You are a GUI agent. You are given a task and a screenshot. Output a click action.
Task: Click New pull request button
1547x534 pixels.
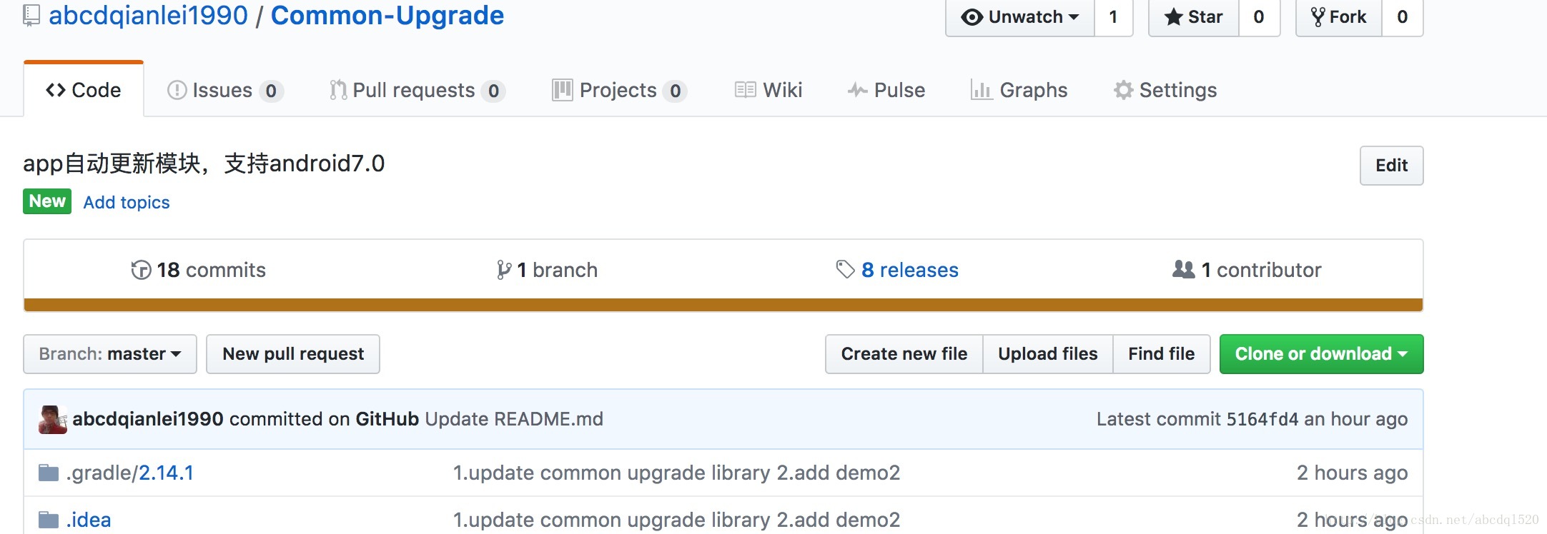[x=293, y=354]
